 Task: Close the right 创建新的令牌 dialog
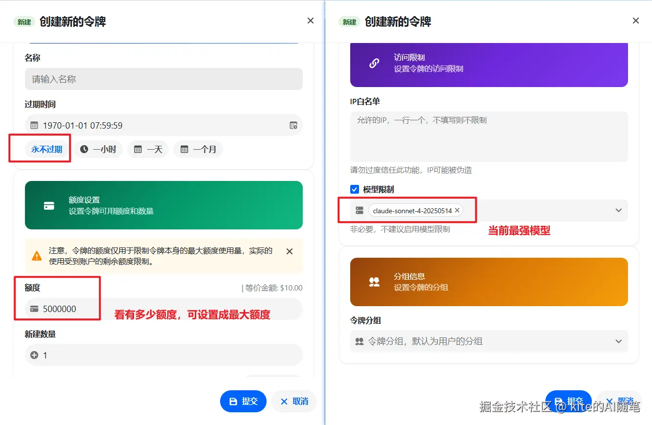tap(636, 21)
